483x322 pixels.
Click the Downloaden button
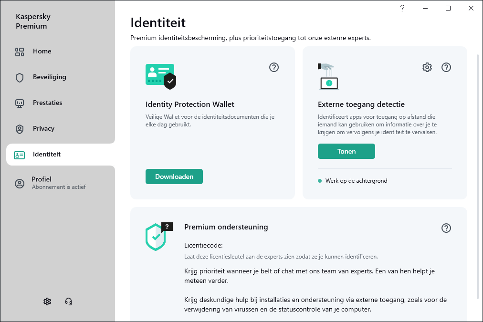(x=174, y=177)
